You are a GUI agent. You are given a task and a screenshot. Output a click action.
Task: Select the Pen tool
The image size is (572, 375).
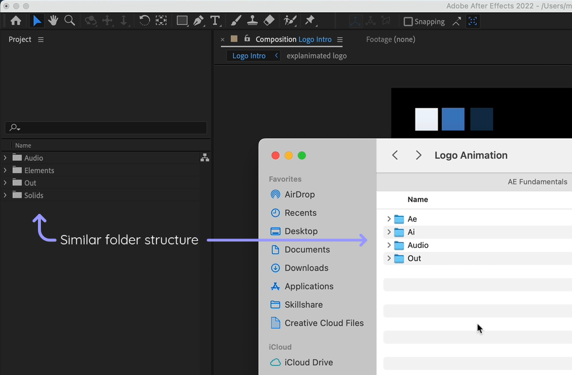click(199, 20)
